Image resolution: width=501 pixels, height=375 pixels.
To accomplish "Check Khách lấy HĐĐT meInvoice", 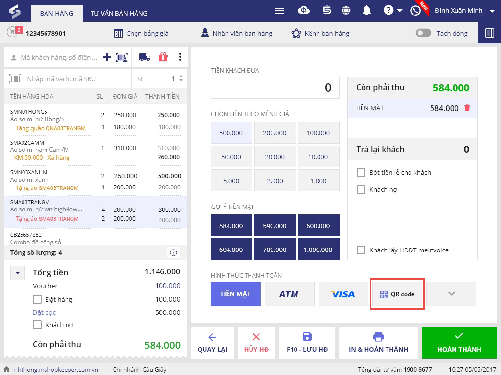I will click(x=361, y=250).
